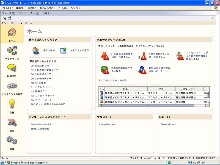The width and height of the screenshot is (220, 165).
Task: Click the third row planned value message icon
Action: [x=101, y=101]
